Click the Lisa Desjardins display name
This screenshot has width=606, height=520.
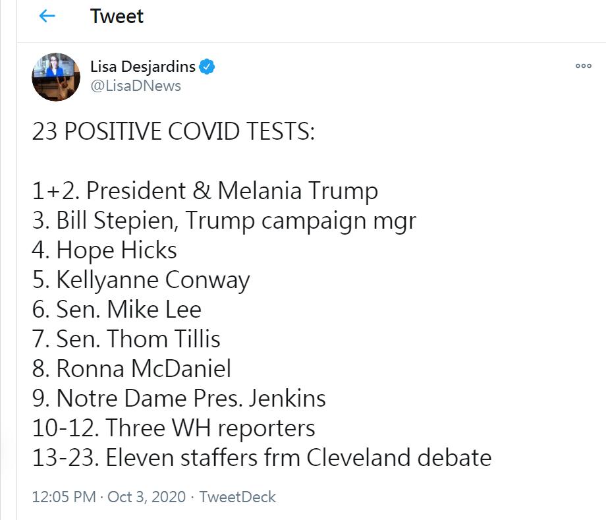coord(143,67)
